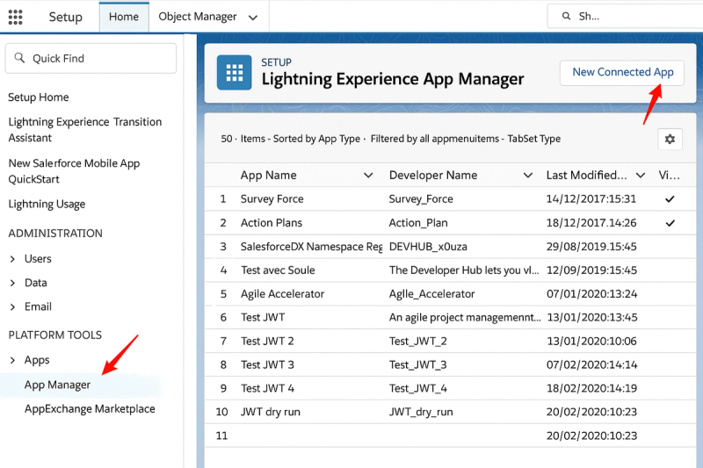The height and width of the screenshot is (468, 703).
Task: Expand the Email tree section
Action: pyautogui.click(x=12, y=306)
